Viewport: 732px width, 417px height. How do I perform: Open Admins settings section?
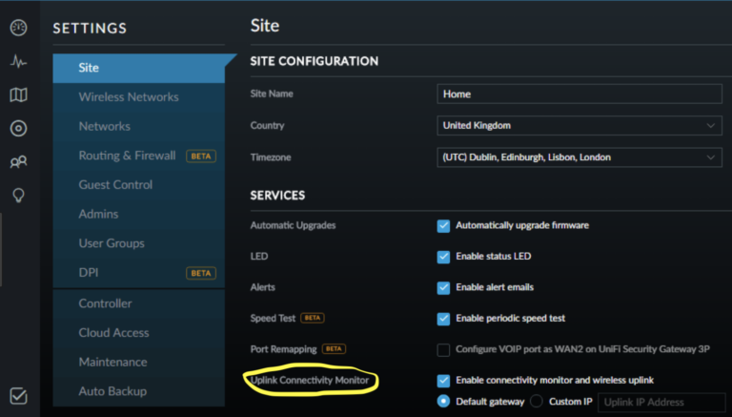tap(138, 214)
